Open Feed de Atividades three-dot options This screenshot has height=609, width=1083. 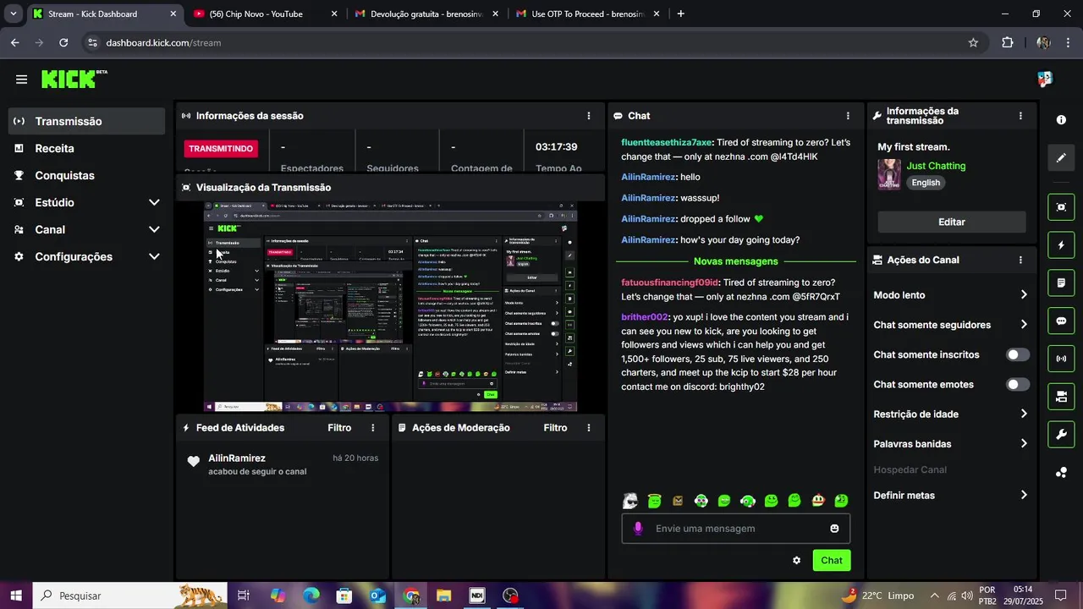372,428
